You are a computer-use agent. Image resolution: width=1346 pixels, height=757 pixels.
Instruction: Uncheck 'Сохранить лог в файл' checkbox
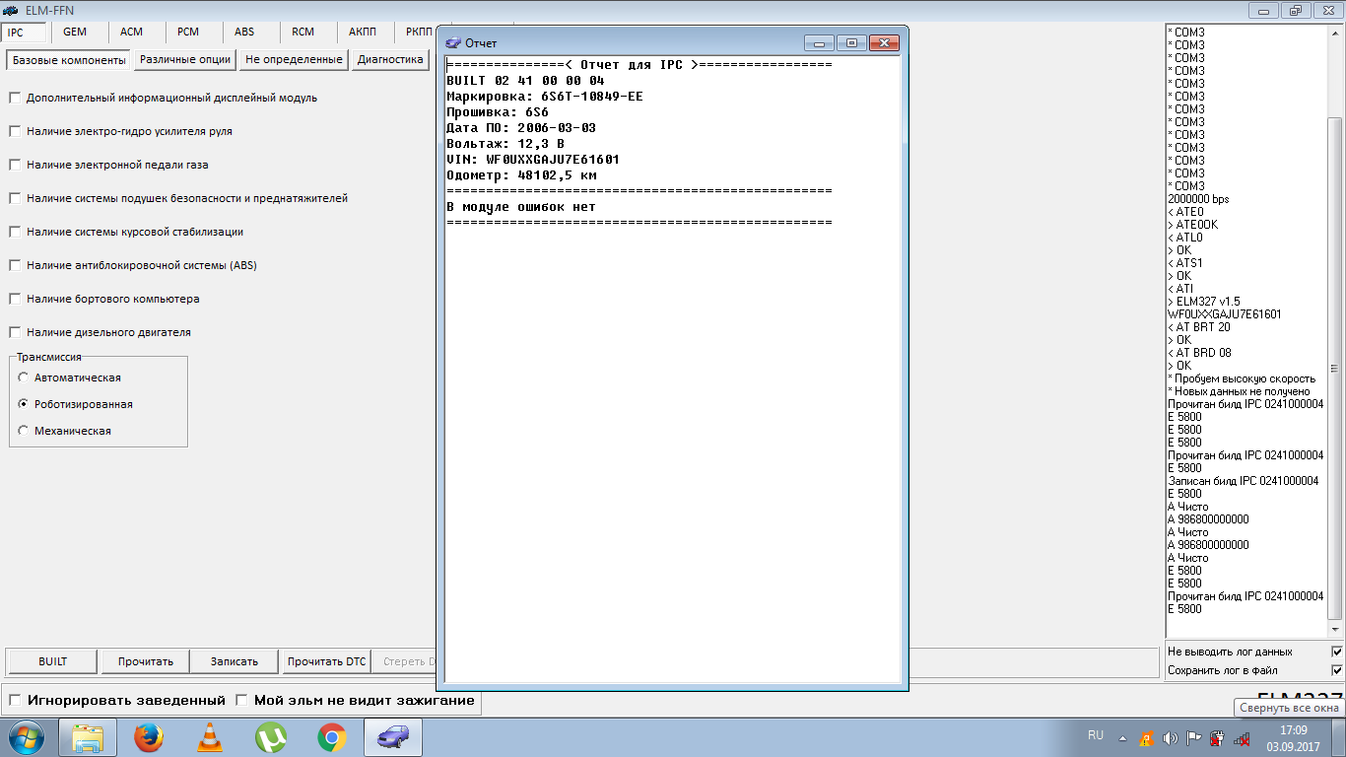[x=1336, y=670]
